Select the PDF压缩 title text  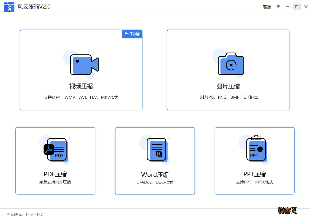tap(55, 174)
